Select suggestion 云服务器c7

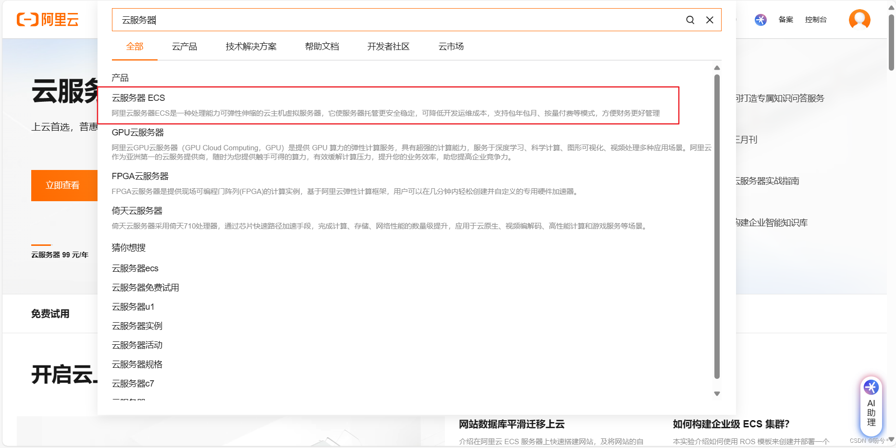[x=133, y=384]
